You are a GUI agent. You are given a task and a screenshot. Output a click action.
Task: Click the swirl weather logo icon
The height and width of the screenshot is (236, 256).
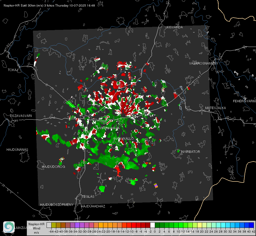tap(9, 227)
